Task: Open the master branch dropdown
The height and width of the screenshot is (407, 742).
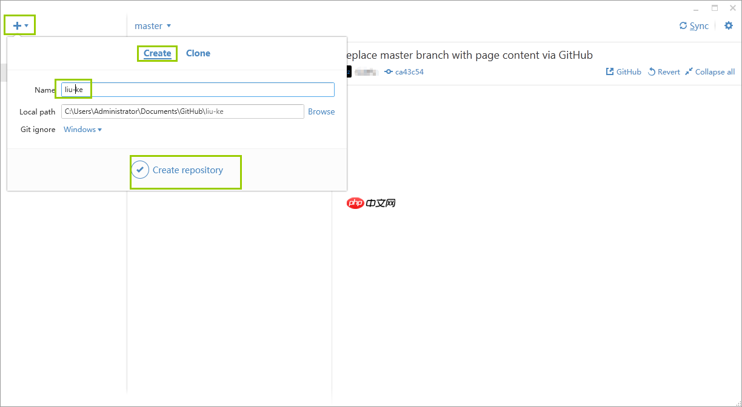Action: pyautogui.click(x=153, y=25)
